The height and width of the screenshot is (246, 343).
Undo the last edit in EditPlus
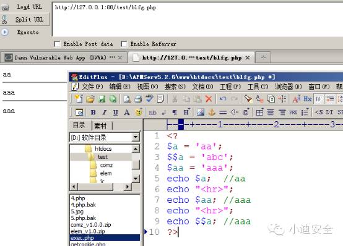tap(223, 99)
